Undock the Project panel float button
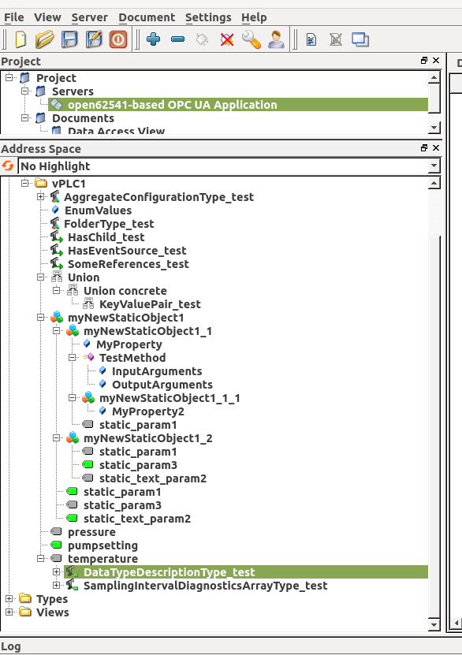The height and width of the screenshot is (655, 462). pos(424,61)
